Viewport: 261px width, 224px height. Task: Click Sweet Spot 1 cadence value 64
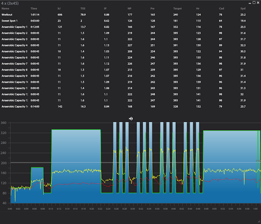pyautogui.click(x=220, y=21)
